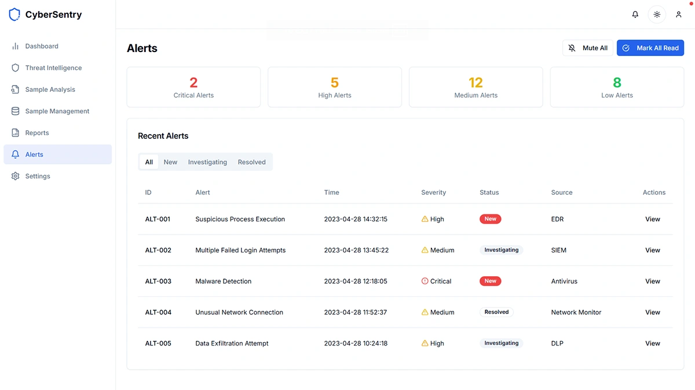Switch to the Investigating tab
The image size is (695, 390).
coord(207,162)
